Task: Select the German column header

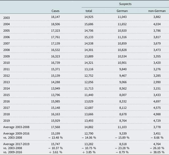Action: tap(122, 11)
